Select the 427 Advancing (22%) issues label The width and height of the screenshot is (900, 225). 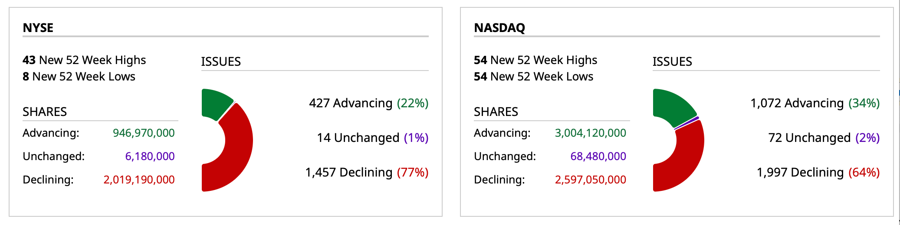point(368,103)
